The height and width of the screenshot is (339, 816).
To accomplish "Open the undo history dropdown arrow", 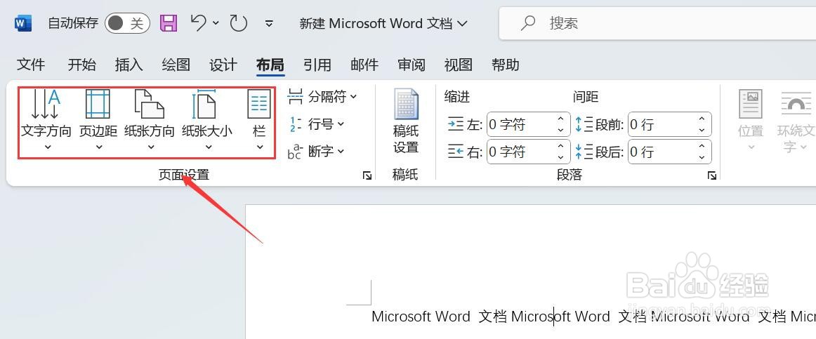I will click(x=216, y=23).
